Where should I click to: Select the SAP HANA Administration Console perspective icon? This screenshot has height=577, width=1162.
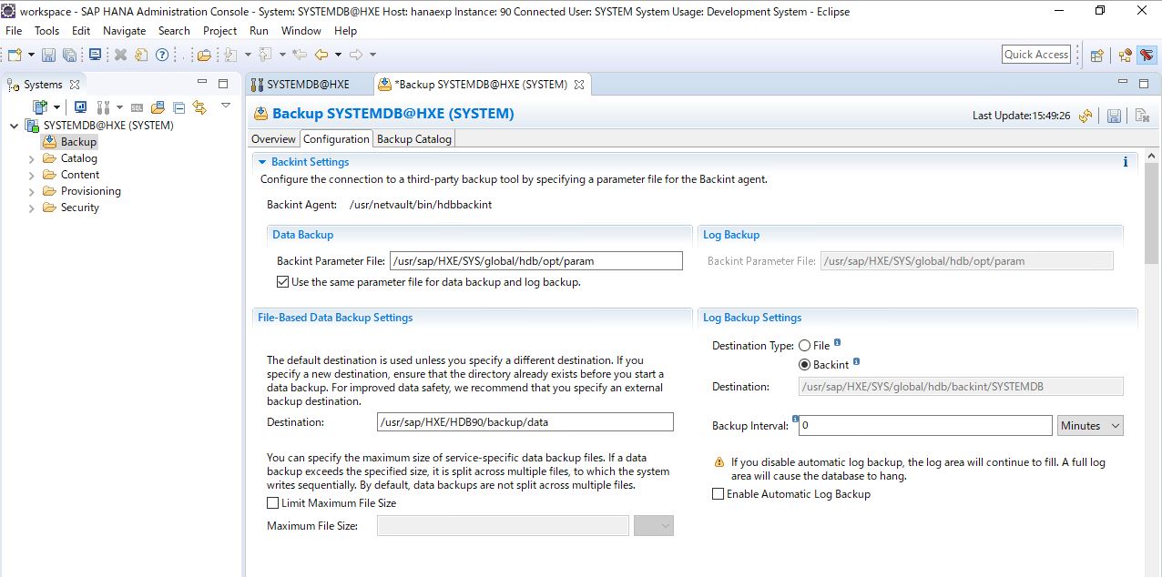[1146, 55]
